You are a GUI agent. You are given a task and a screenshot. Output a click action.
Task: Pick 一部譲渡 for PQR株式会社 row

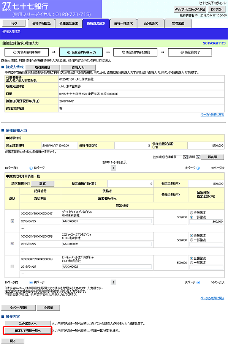(x=192, y=263)
